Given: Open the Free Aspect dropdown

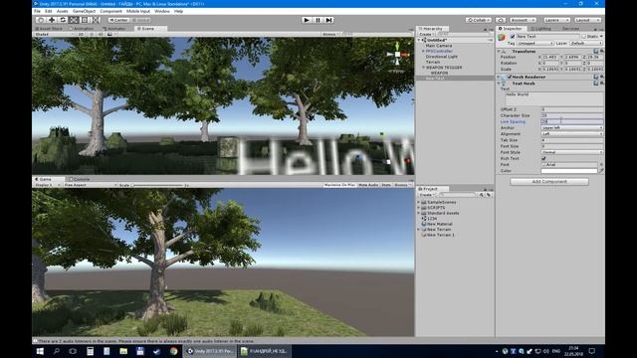Looking at the screenshot, I should (90, 185).
